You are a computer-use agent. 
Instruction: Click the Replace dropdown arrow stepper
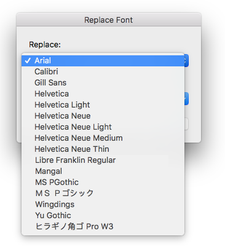point(186,61)
